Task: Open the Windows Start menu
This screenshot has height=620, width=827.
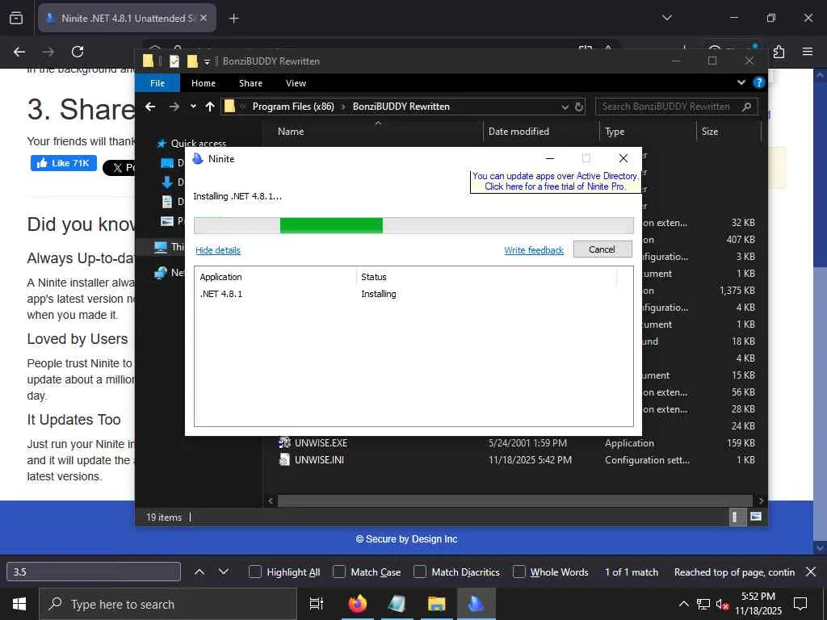Action: (x=19, y=604)
